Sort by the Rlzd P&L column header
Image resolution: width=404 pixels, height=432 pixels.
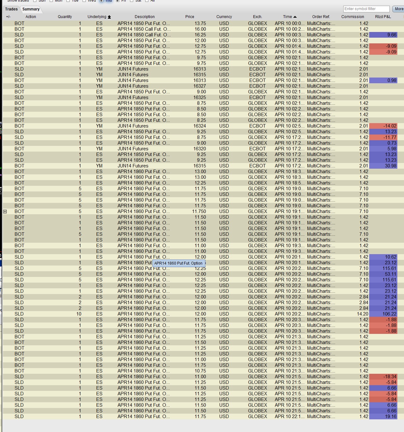point(383,17)
